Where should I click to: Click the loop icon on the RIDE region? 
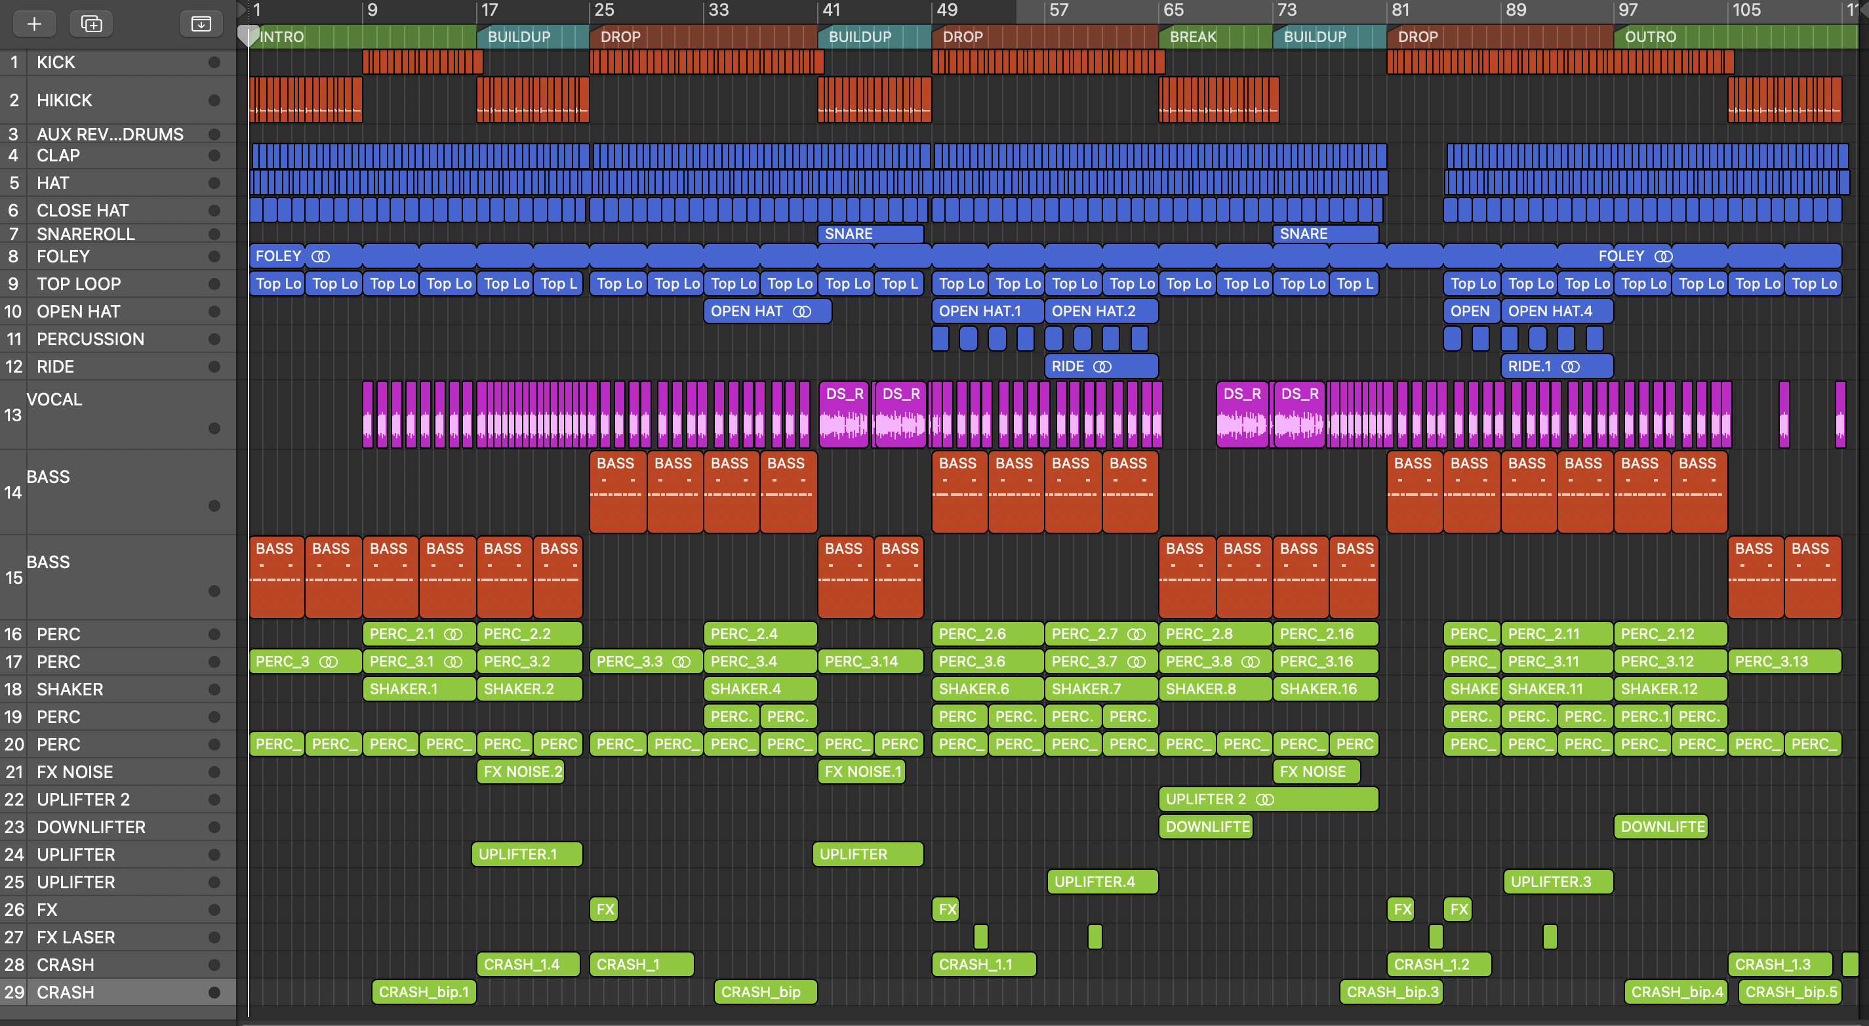coord(1102,367)
